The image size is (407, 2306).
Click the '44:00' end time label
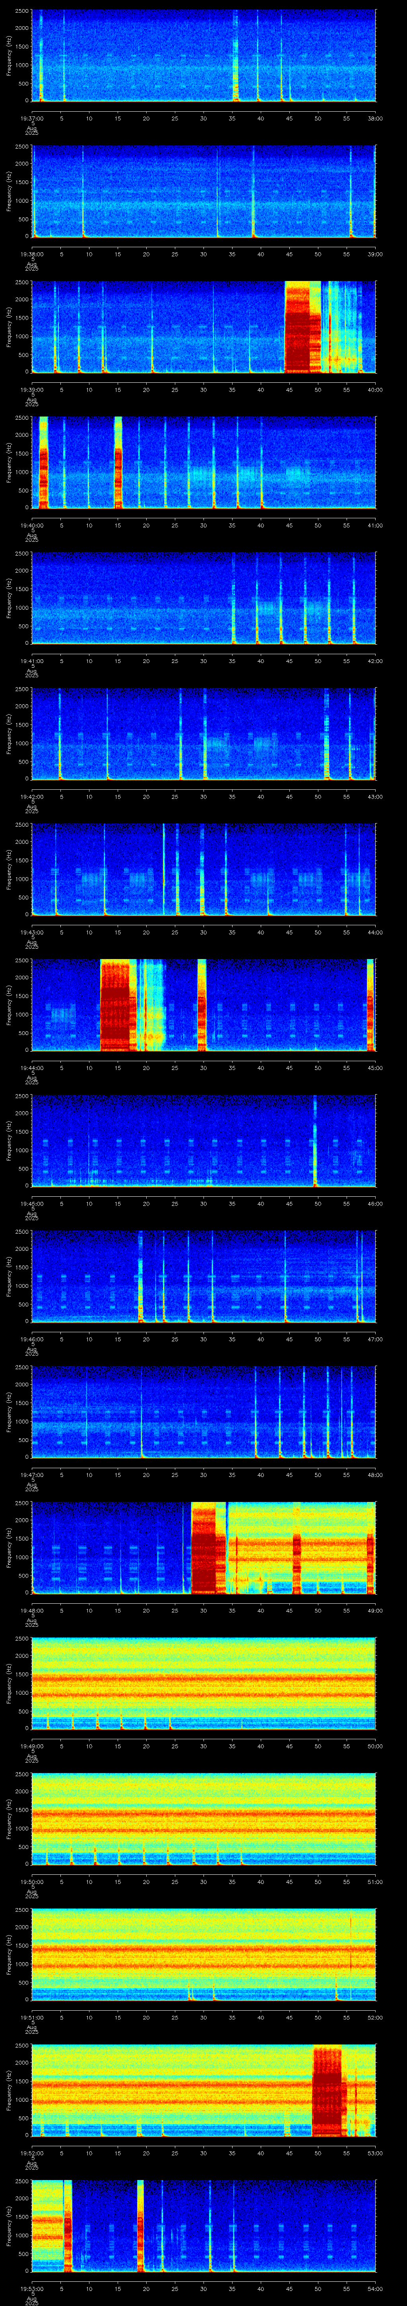click(375, 932)
